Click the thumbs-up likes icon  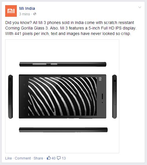[49, 158]
